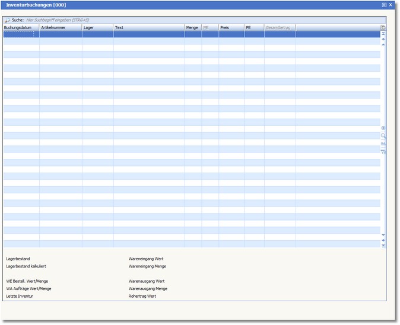400x325 pixels.
Task: Maximize the Inventurbuchungen window
Action: pyautogui.click(x=384, y=5)
